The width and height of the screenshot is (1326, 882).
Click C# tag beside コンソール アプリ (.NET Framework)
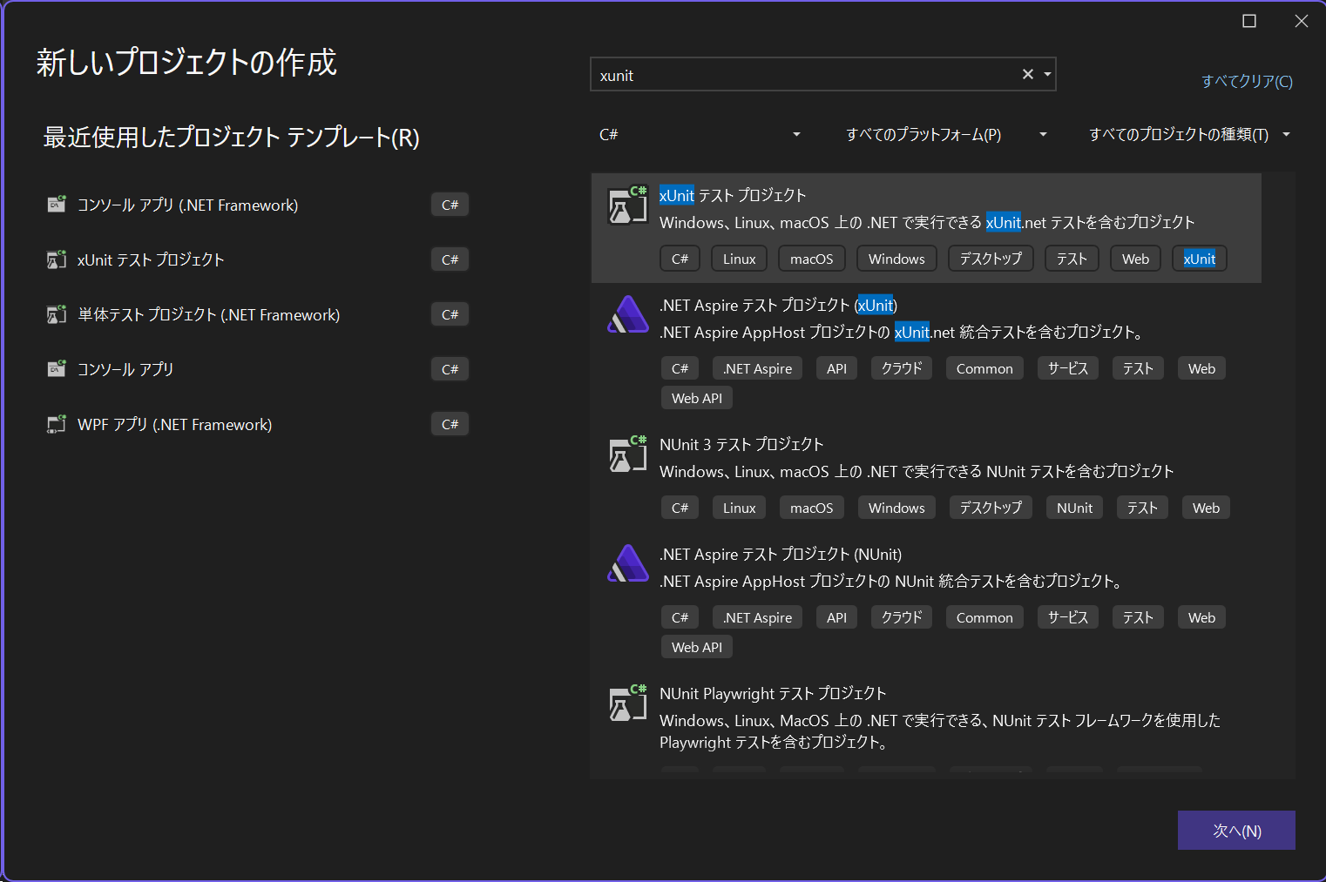[450, 205]
